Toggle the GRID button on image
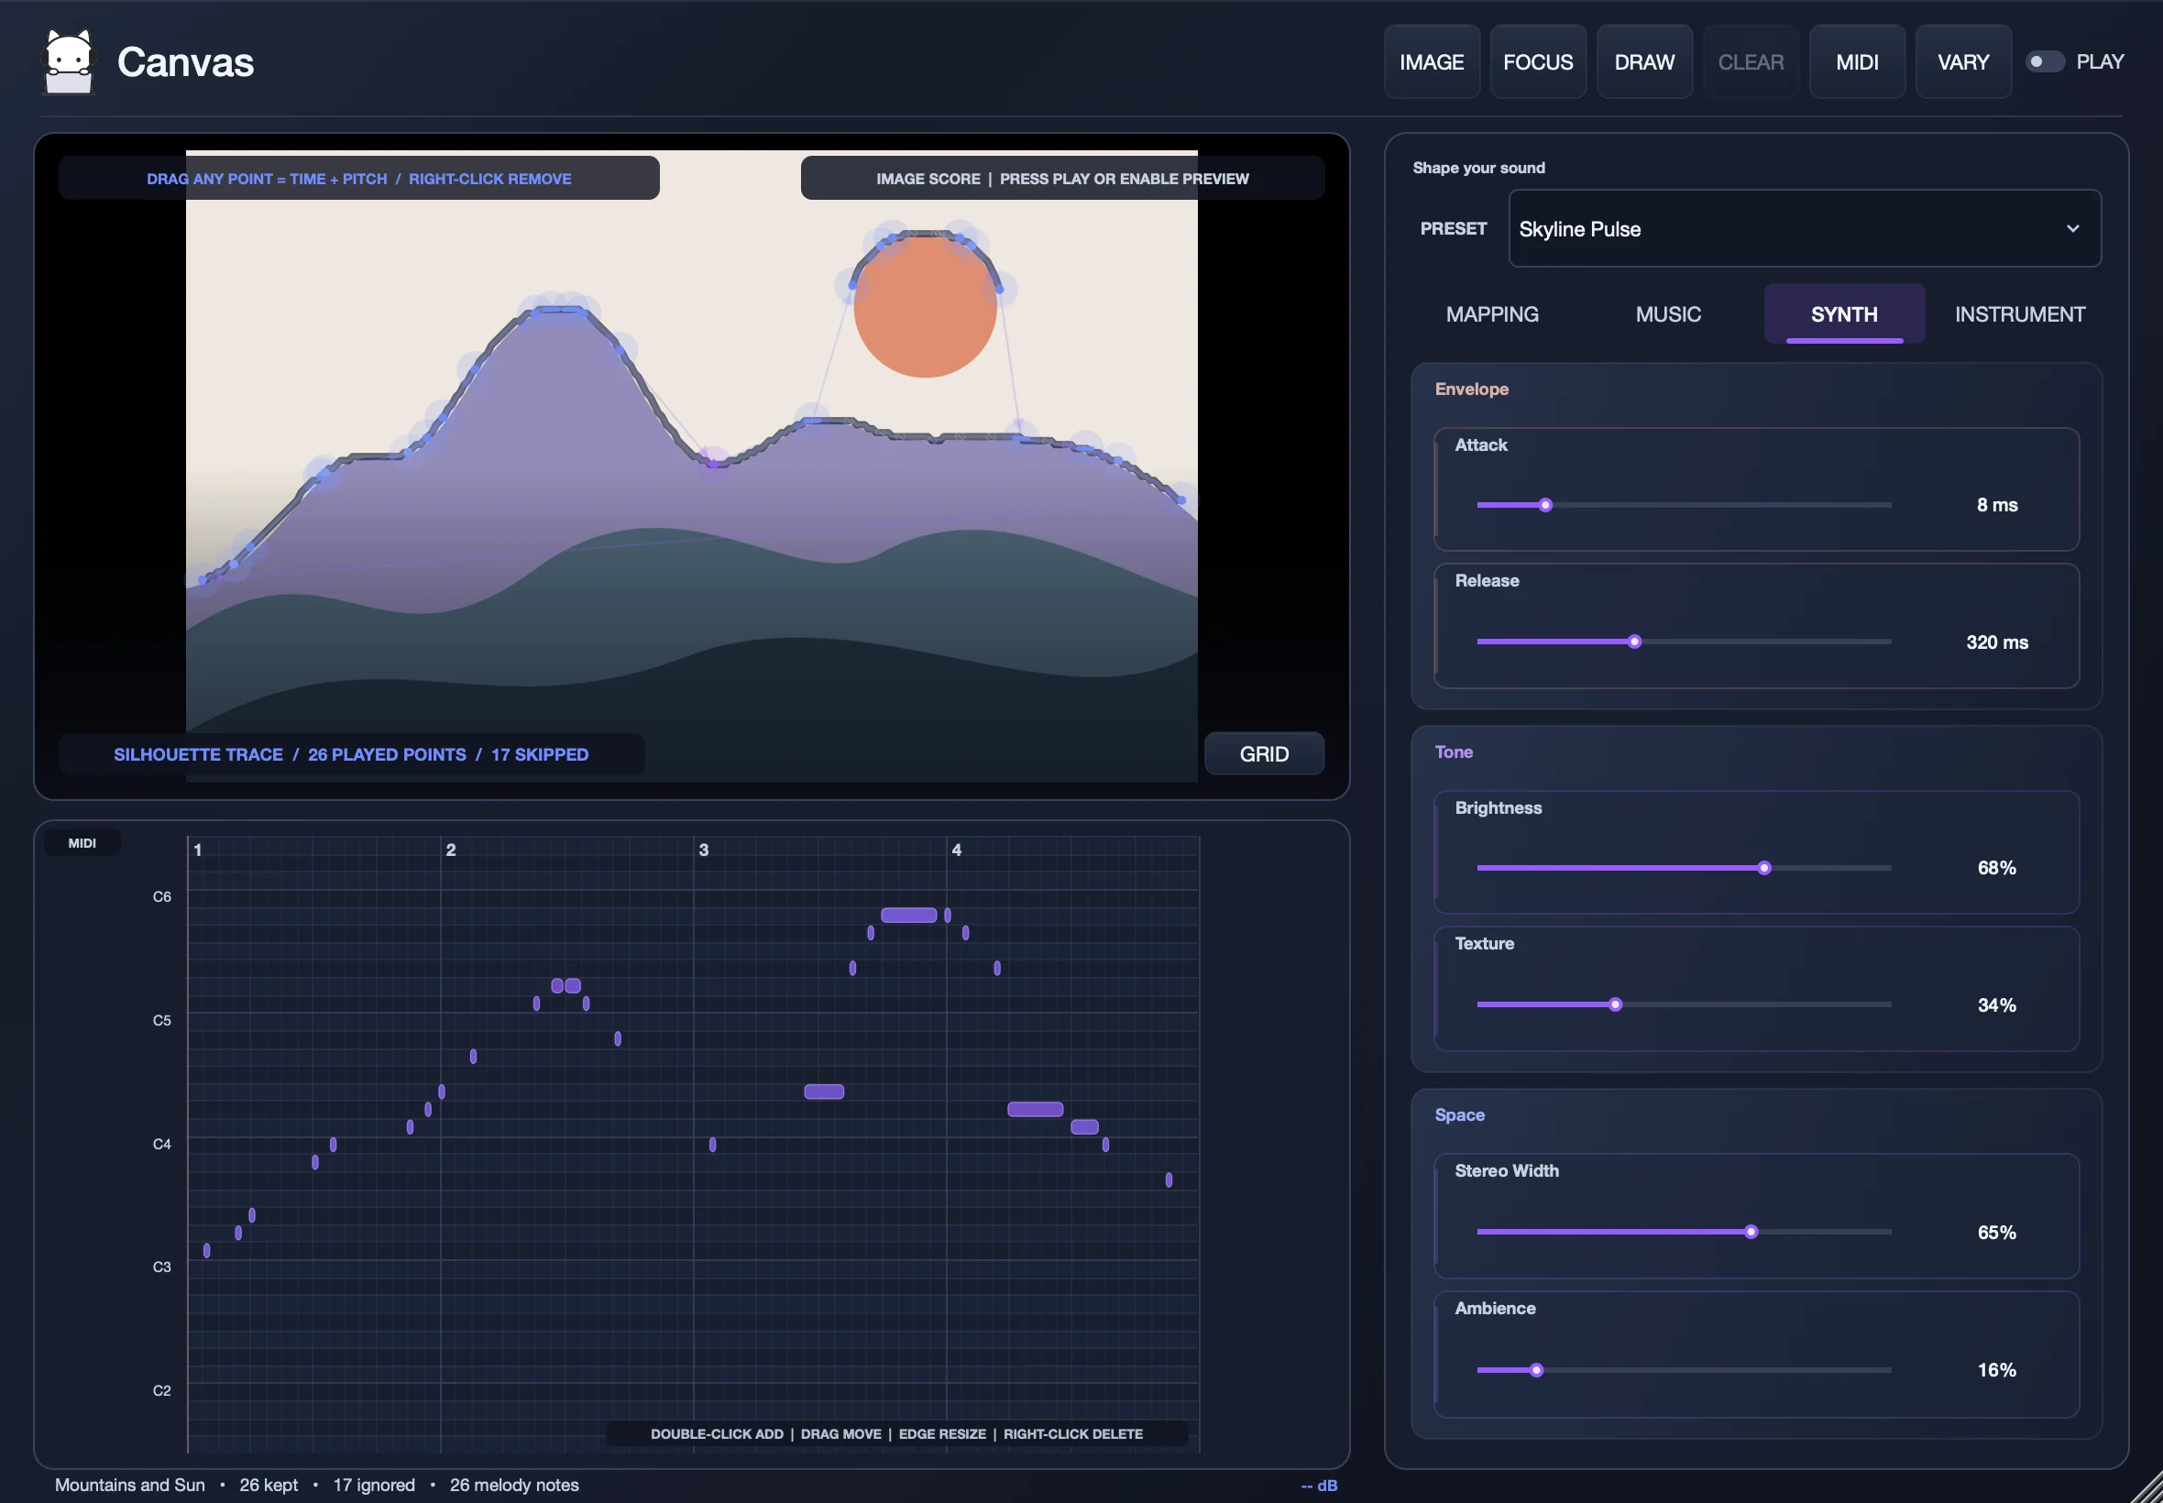This screenshot has height=1503, width=2163. (x=1264, y=754)
